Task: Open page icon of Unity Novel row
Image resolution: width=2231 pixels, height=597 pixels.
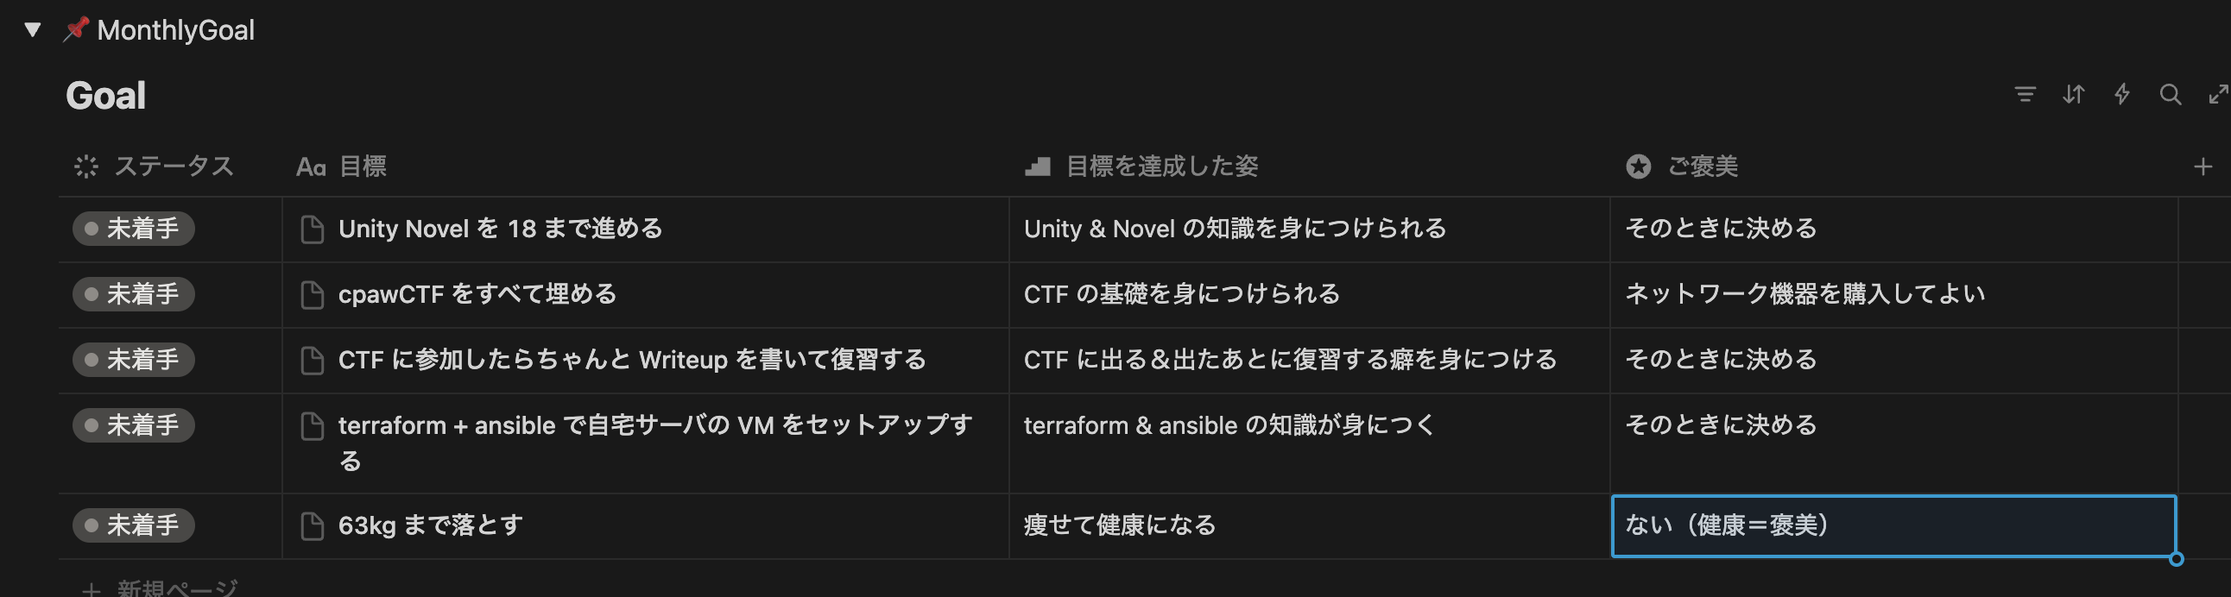Action: pos(312,229)
